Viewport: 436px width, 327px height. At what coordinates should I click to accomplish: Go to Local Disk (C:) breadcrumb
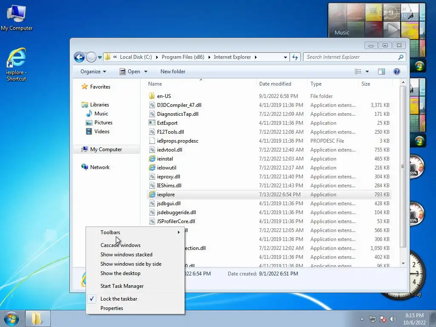point(136,57)
